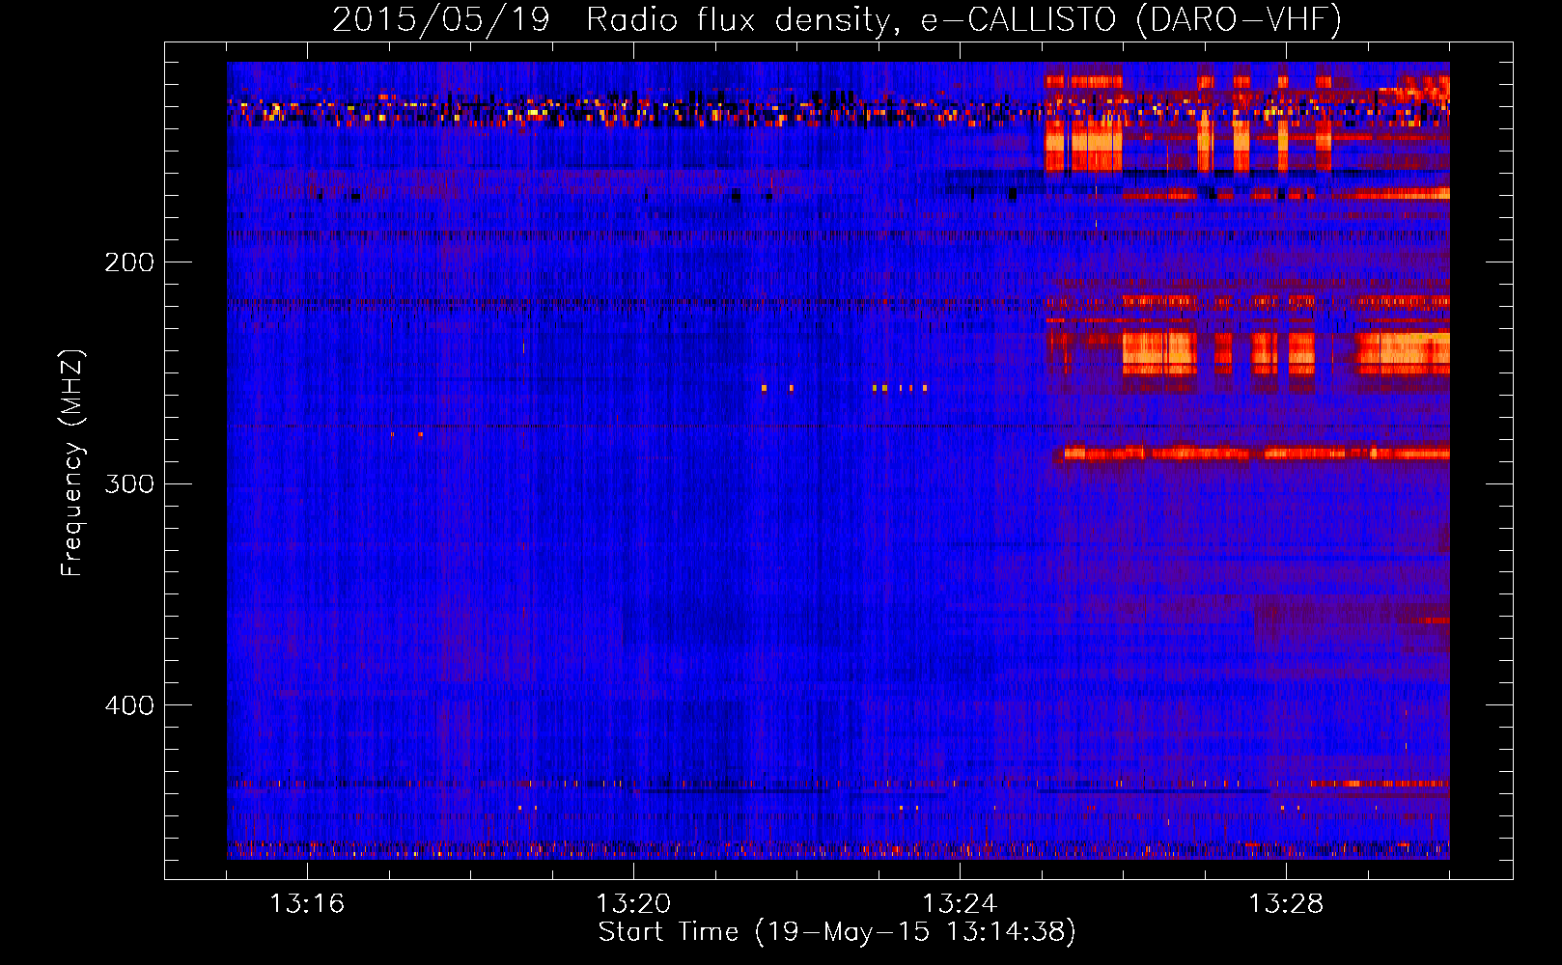
Task: Click the "Frequency (MHZ)" axis label
Action: coord(72,463)
